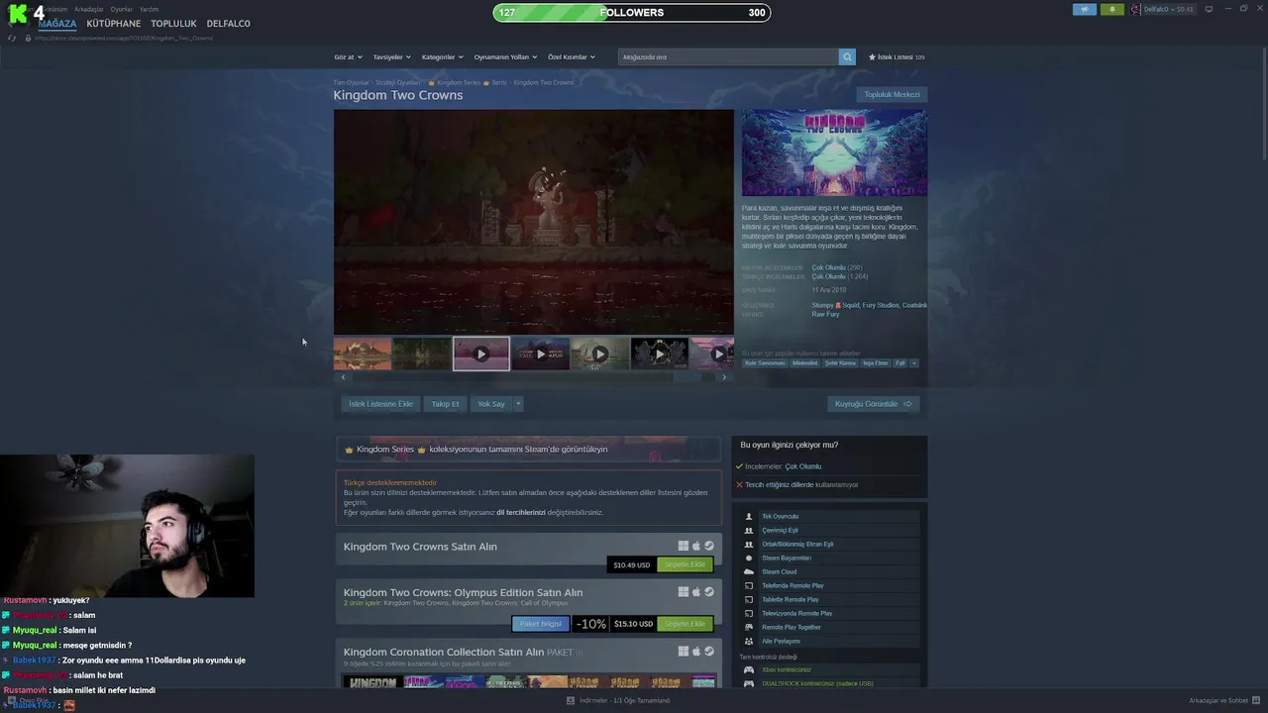The height and width of the screenshot is (713, 1268).
Task: Open the Kingdom Series collection banner
Action: pos(528,450)
